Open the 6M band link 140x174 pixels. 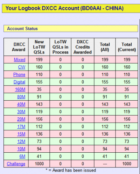coord(22,157)
